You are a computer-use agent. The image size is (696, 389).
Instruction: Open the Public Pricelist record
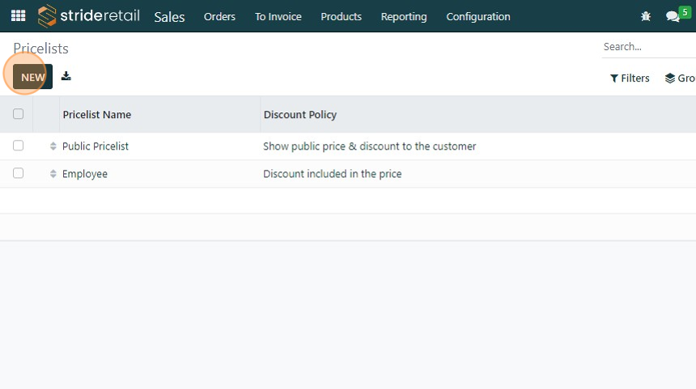(x=95, y=146)
